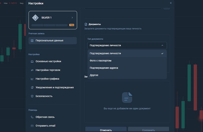Select Фото с паспортом option
The image size is (203, 132).
[x=127, y=61]
